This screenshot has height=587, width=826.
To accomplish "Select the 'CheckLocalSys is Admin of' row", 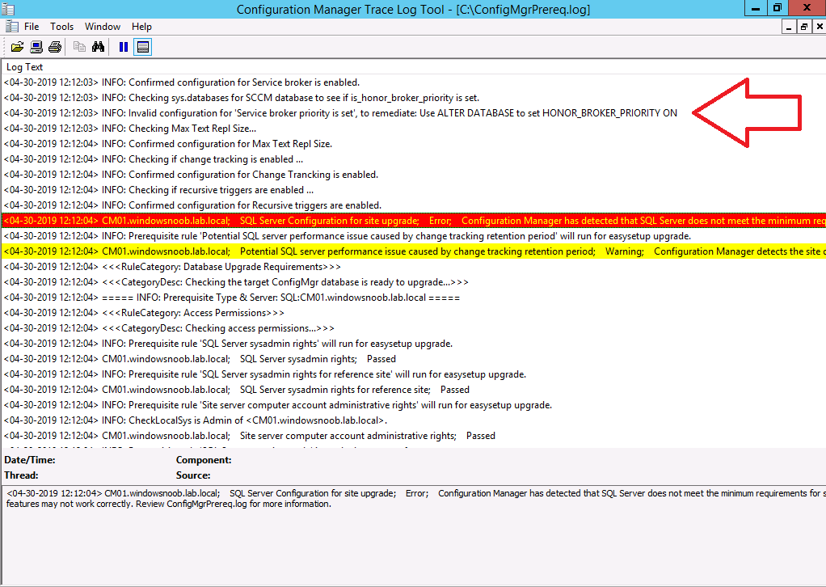I will 414,420.
